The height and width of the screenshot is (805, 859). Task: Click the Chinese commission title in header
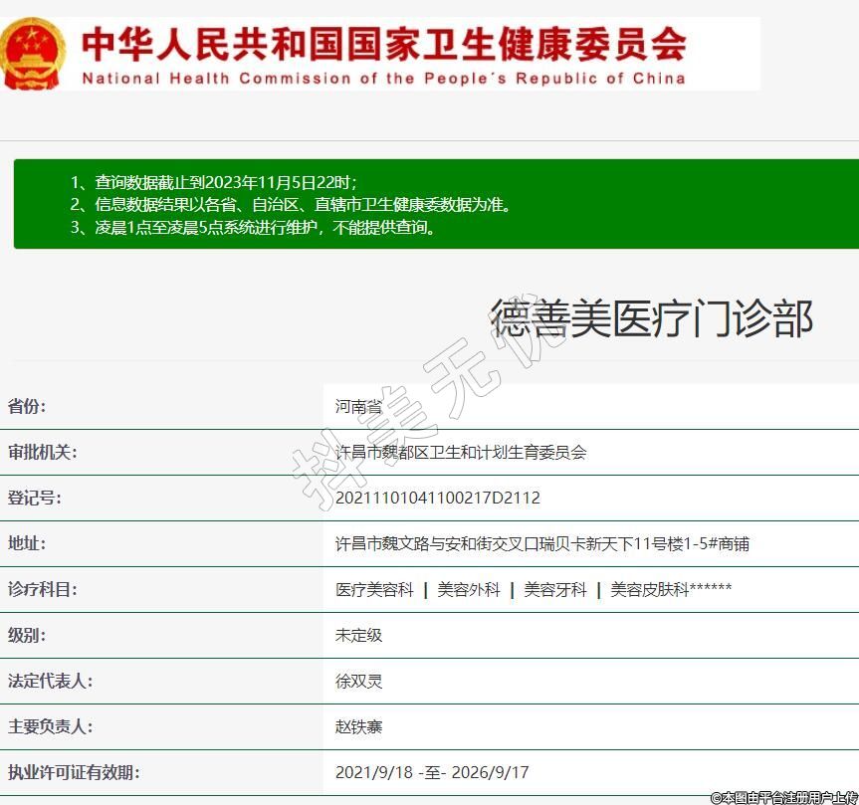(383, 43)
